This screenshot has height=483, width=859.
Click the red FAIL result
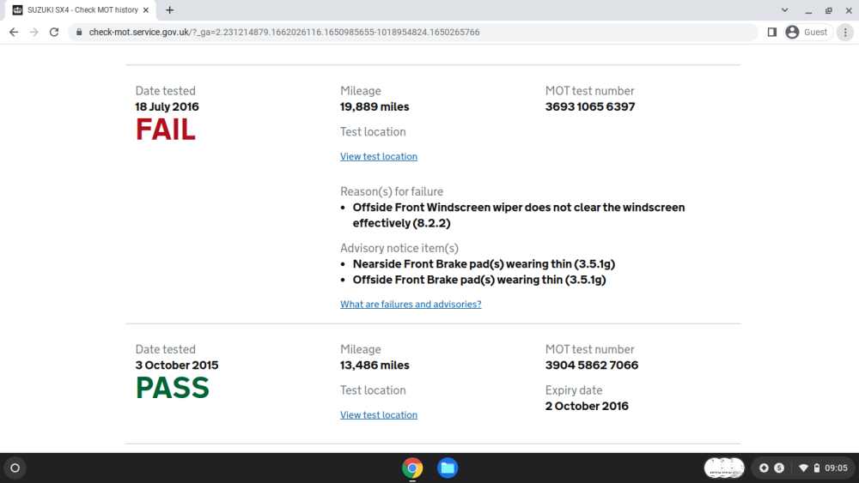pos(166,130)
